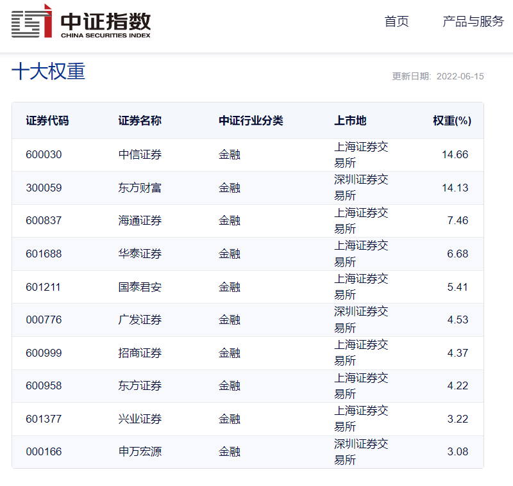The image size is (513, 486).
Task: Click 金融 industry in 申万宏源 row
Action: (230, 451)
